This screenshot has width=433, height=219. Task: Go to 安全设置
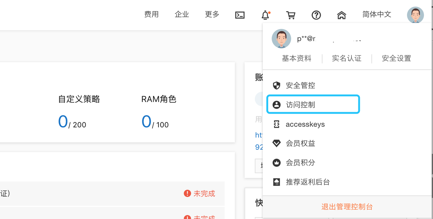click(396, 58)
